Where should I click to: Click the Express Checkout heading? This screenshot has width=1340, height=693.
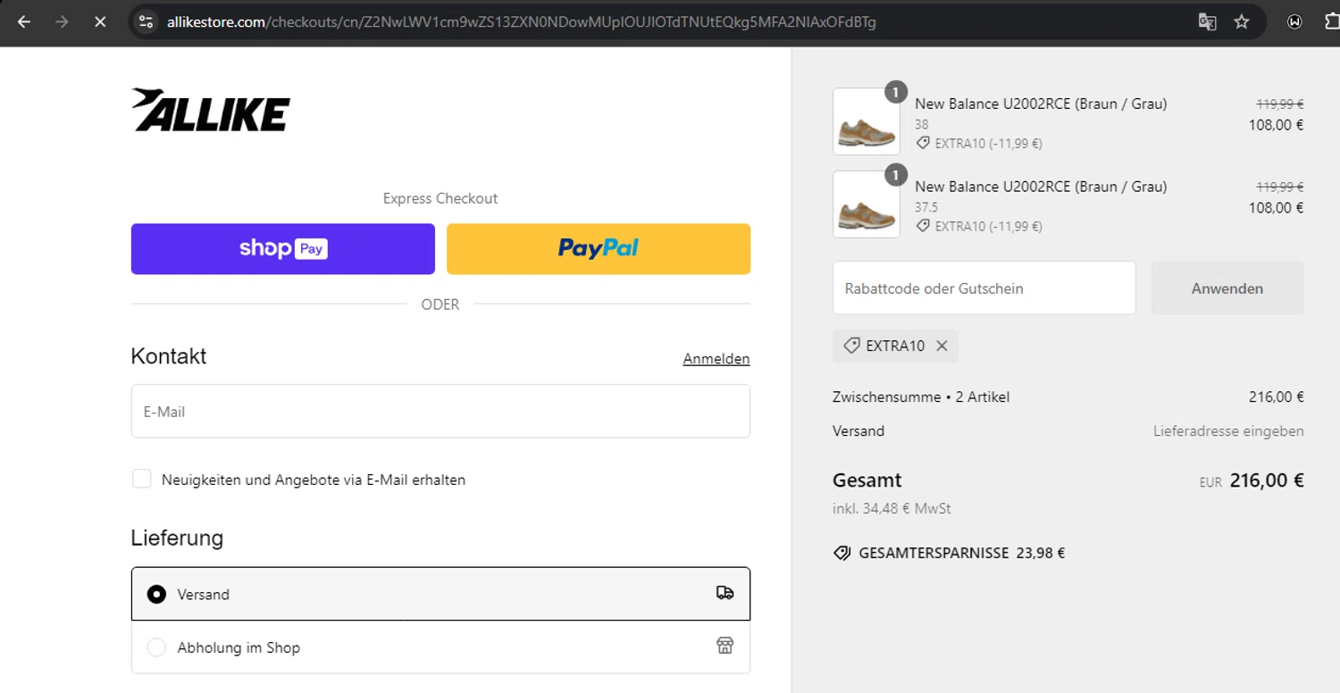(x=440, y=198)
